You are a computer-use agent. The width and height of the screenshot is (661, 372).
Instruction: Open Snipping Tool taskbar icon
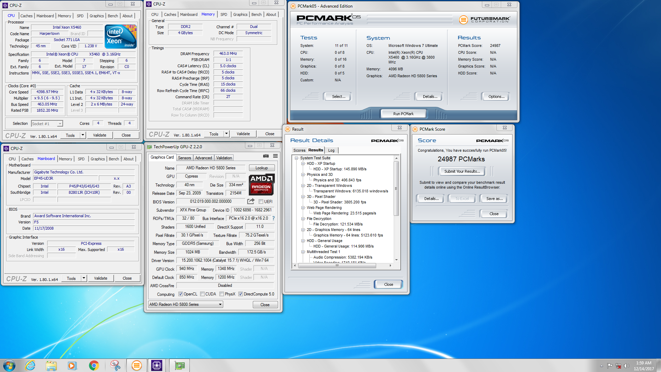[115, 365]
